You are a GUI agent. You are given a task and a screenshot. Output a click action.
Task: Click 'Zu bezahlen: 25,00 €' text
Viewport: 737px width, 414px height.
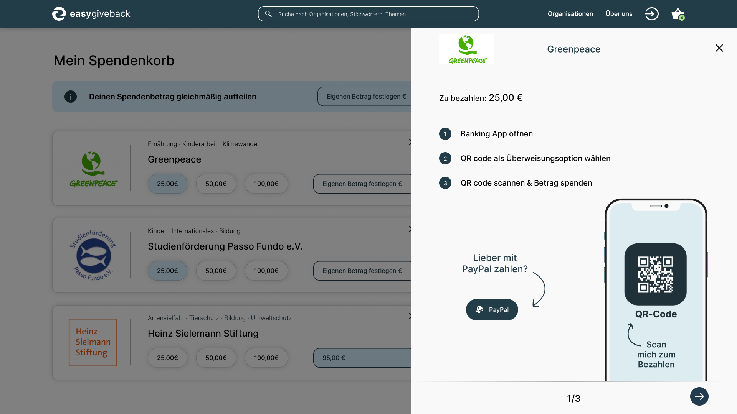tap(481, 98)
